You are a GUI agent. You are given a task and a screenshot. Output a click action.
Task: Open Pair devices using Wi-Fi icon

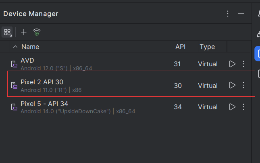click(37, 32)
